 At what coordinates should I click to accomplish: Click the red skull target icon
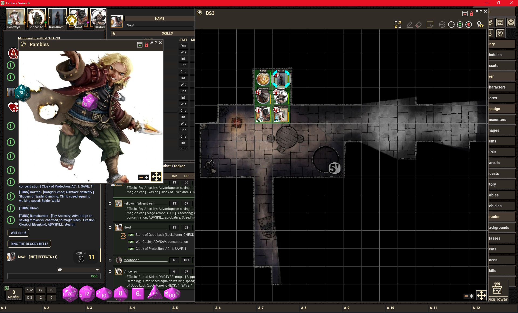(x=469, y=25)
